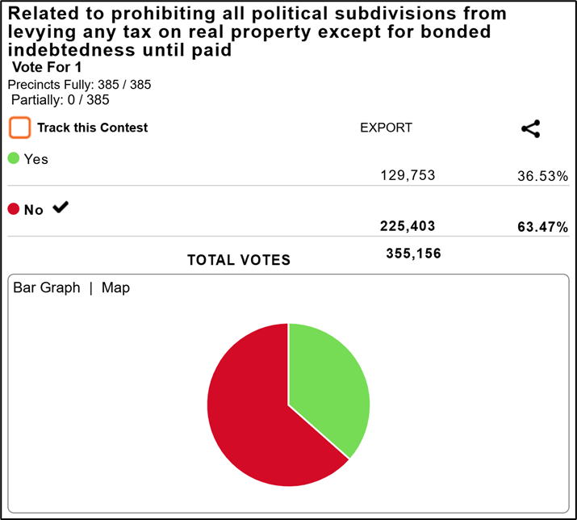The image size is (577, 520).
Task: Click the share icon
Action: pos(530,128)
